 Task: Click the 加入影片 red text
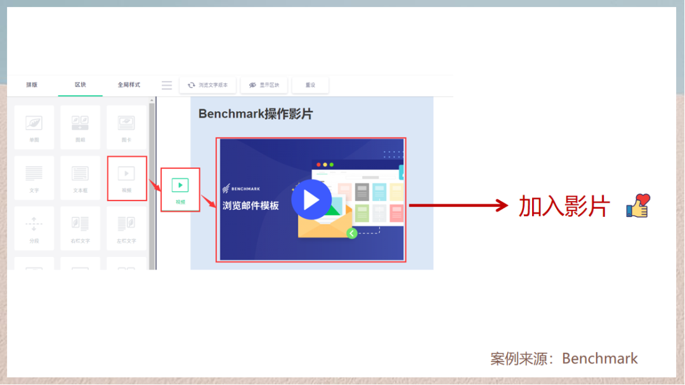pos(564,206)
